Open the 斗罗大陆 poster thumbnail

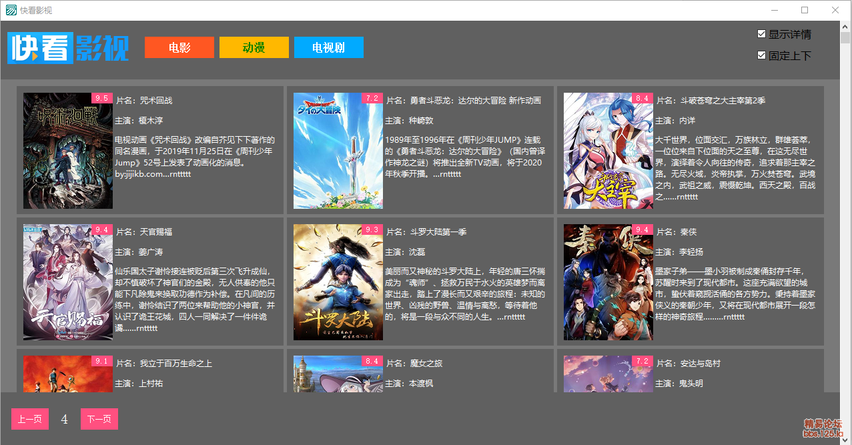tap(338, 282)
